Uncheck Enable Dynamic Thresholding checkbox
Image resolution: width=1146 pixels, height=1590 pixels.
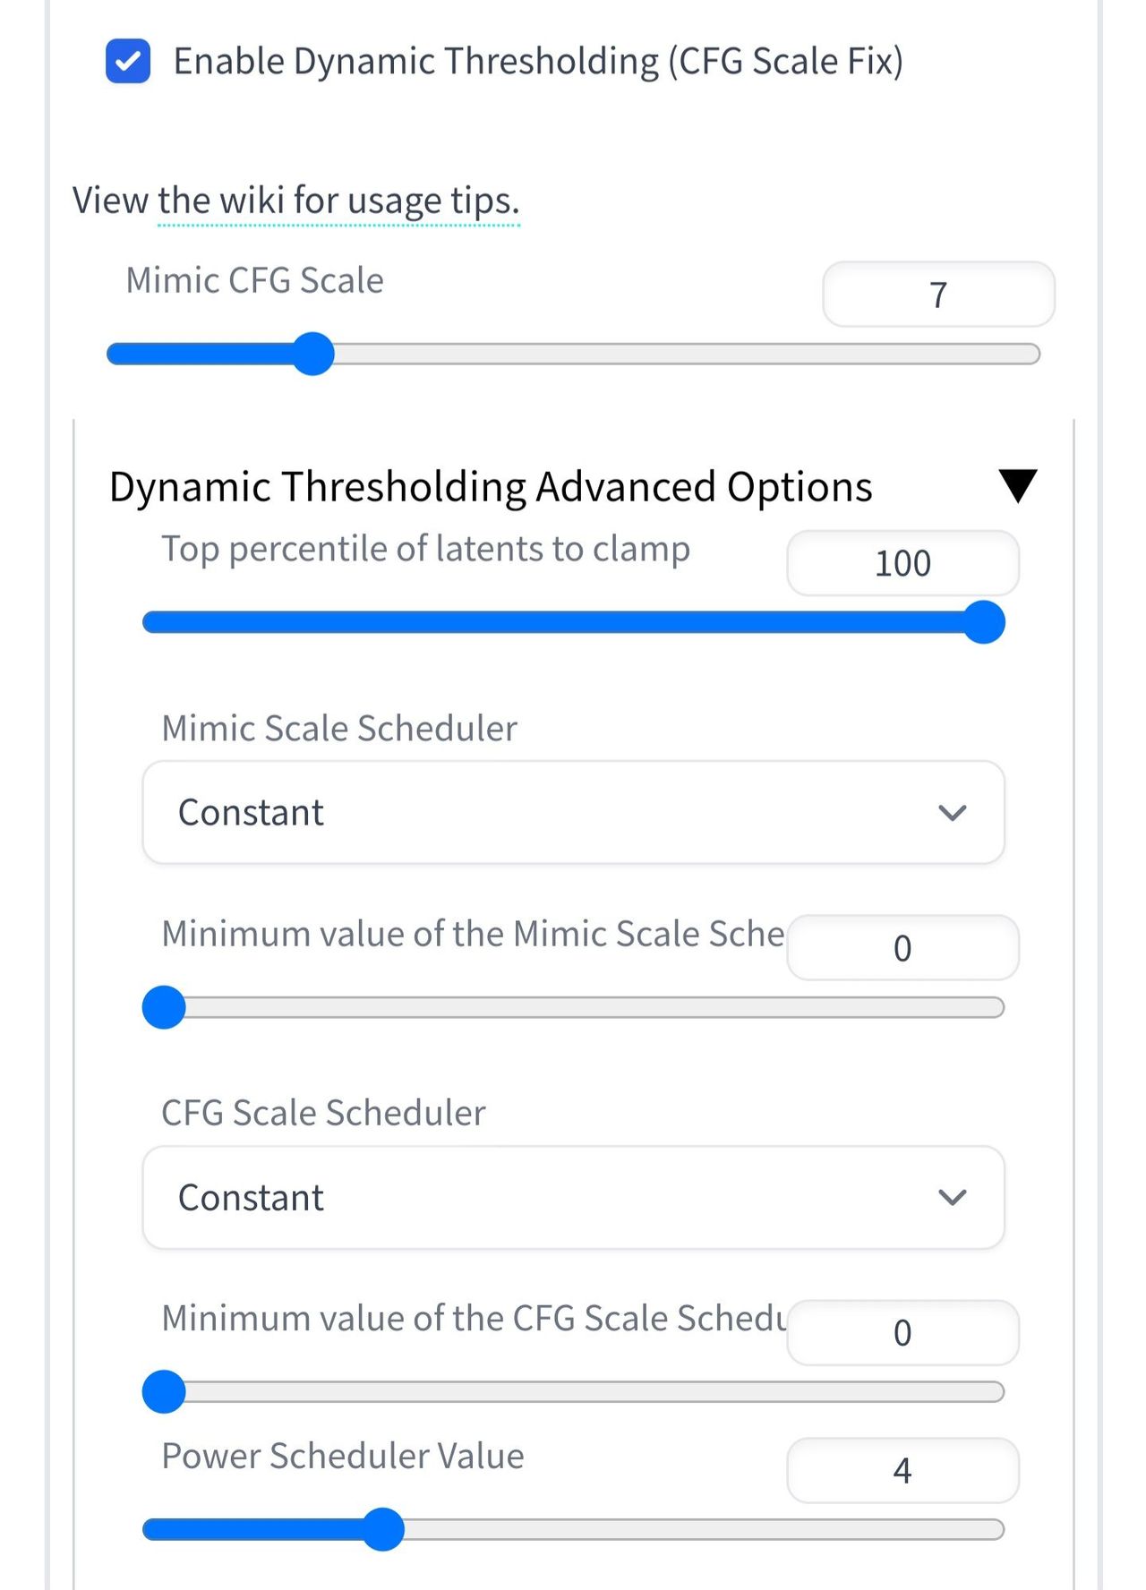click(x=128, y=61)
